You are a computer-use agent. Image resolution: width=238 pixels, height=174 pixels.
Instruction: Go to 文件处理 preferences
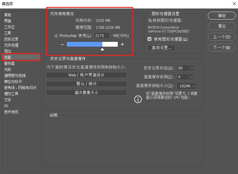(11, 45)
